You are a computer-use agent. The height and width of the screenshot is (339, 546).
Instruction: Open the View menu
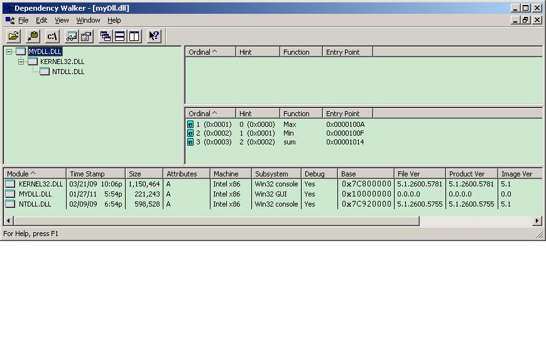tap(62, 20)
